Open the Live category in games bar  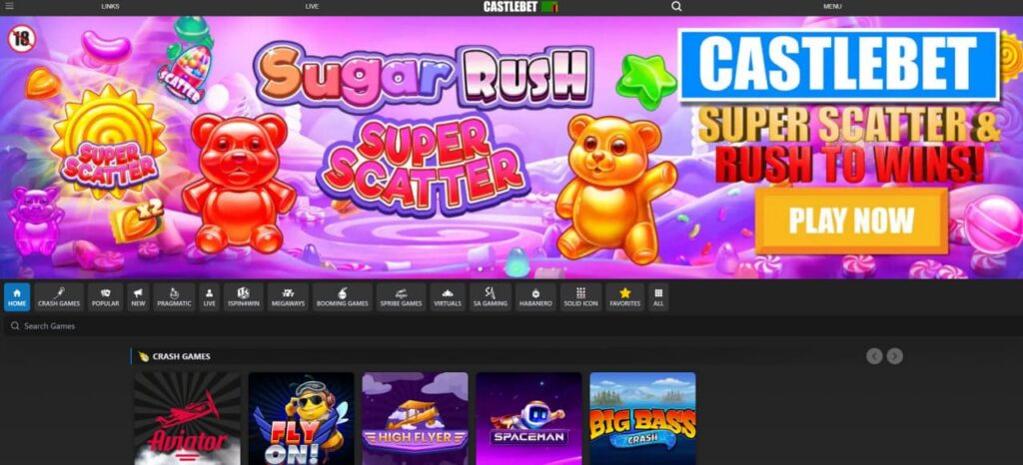coord(210,297)
